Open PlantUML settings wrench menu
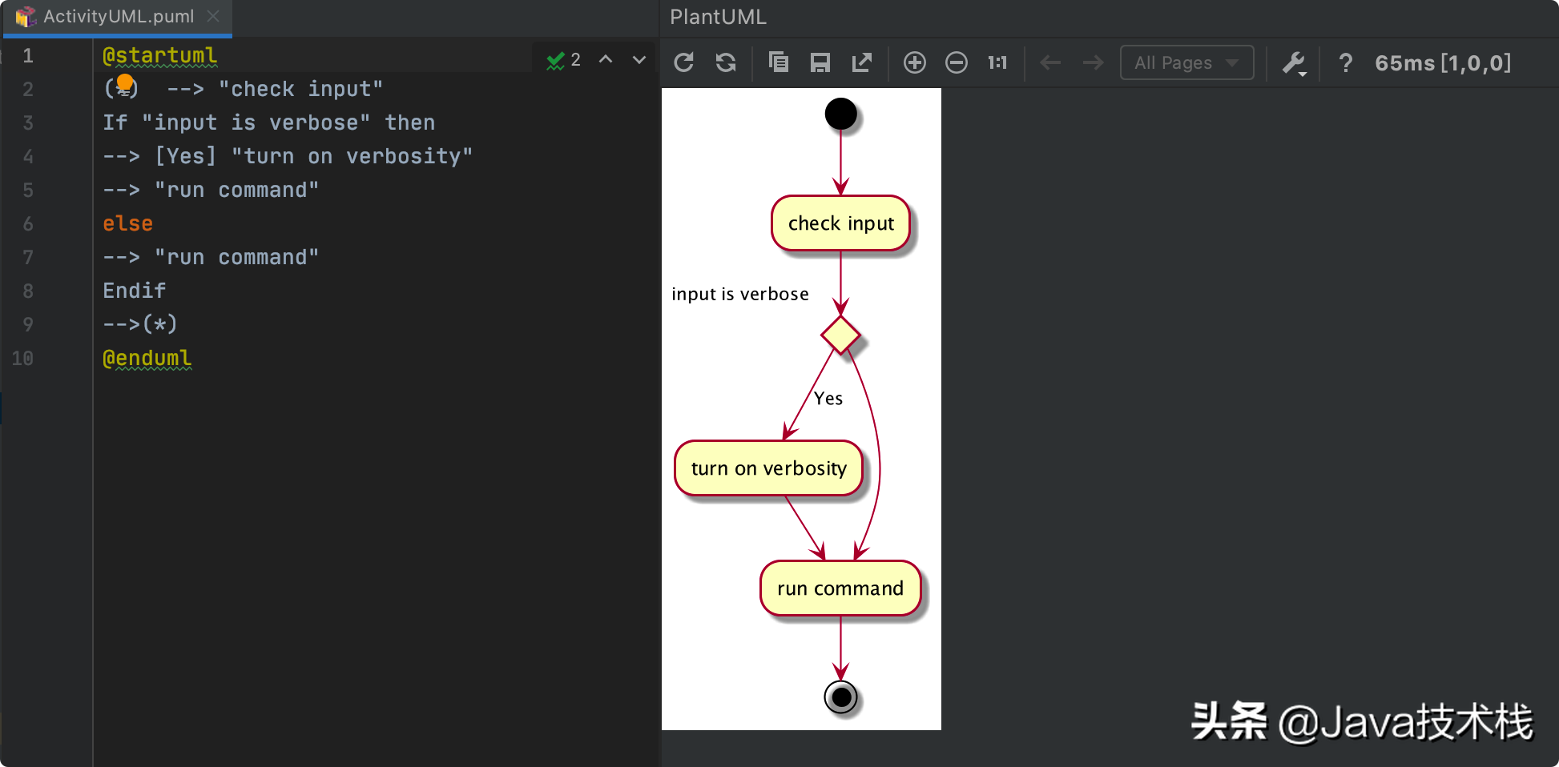Image resolution: width=1559 pixels, height=767 pixels. tap(1295, 63)
